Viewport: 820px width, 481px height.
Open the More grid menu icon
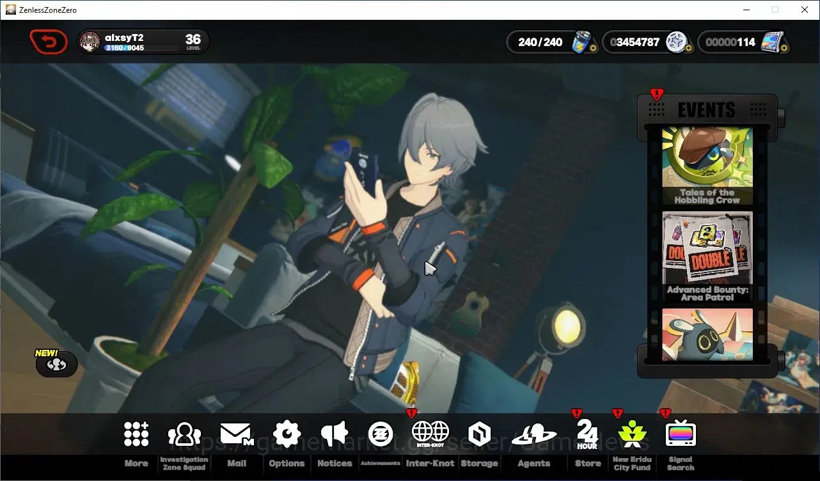point(136,434)
